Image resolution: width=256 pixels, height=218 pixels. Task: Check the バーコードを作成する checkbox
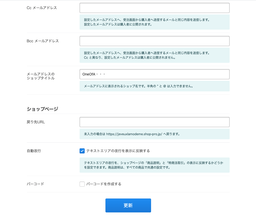coord(82,184)
